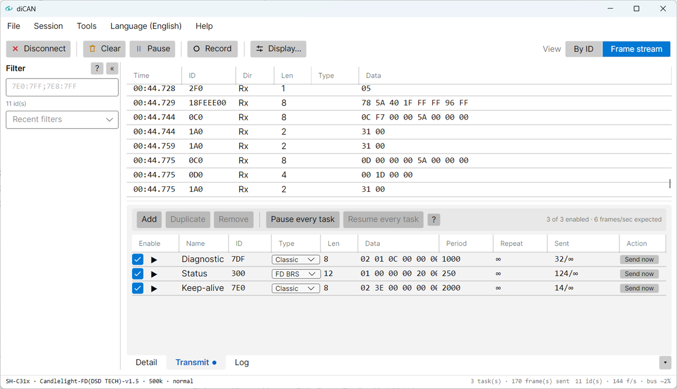The height and width of the screenshot is (389, 677).
Task: Open the Status Type dropdown (FD BRS)
Action: click(x=295, y=274)
